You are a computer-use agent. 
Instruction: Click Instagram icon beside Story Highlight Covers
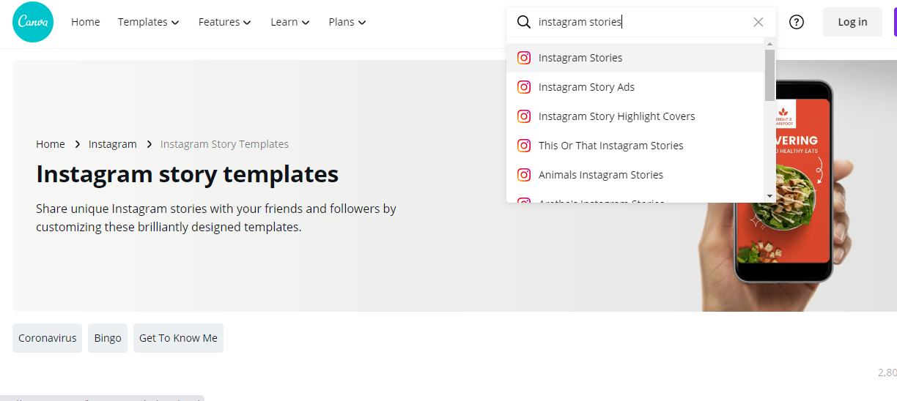(524, 116)
